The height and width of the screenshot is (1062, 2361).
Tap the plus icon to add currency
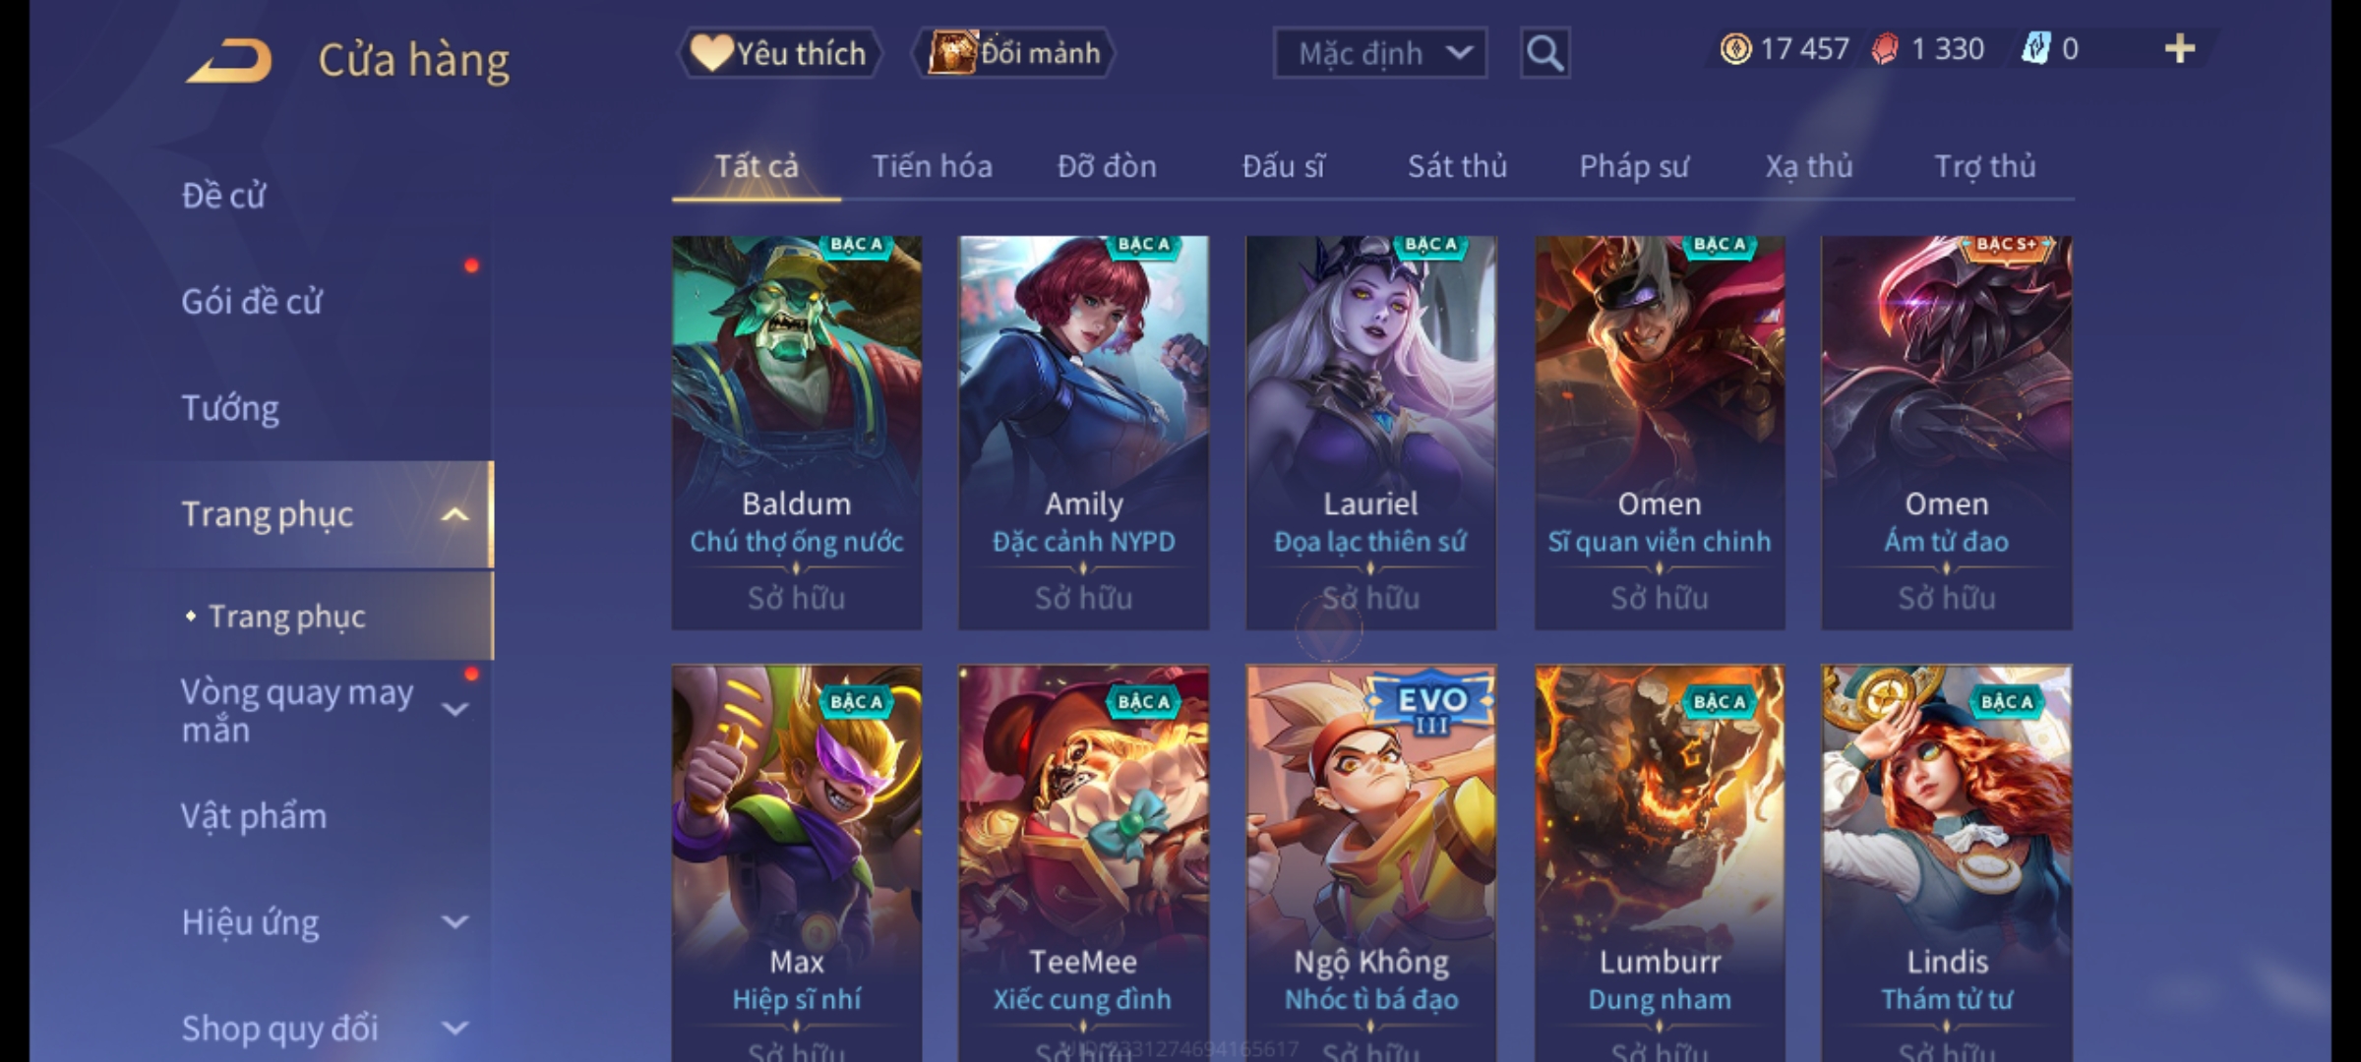(x=2180, y=49)
